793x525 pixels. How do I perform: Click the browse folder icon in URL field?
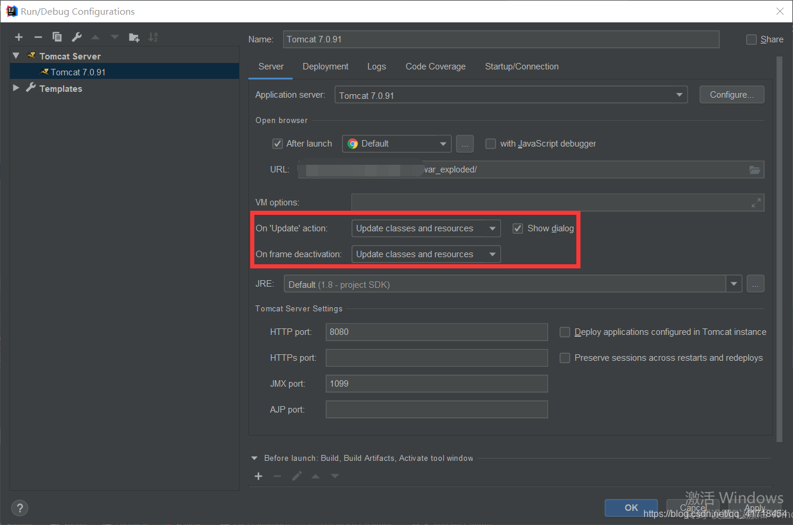pos(755,170)
